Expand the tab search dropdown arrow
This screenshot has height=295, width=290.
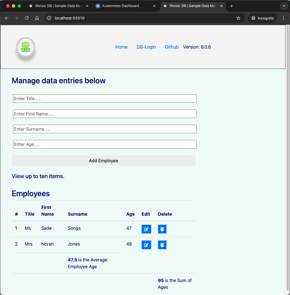pos(284,6)
